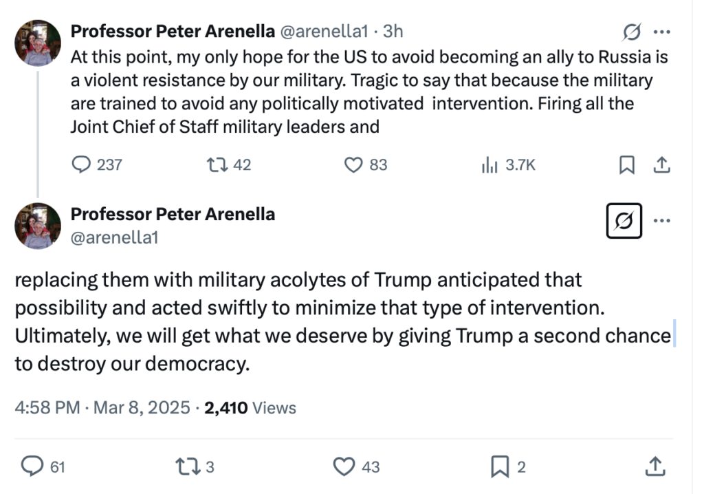Click the 3h timestamp on first tweet
Screen dimensions: 704x494
tap(393, 31)
